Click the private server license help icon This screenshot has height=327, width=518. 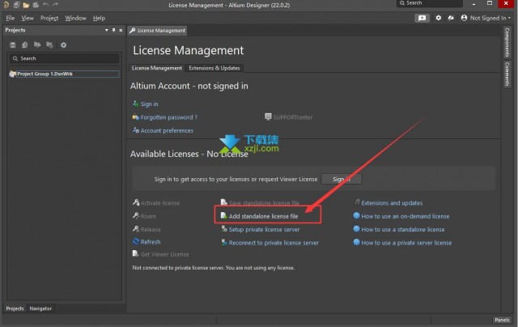tap(356, 242)
